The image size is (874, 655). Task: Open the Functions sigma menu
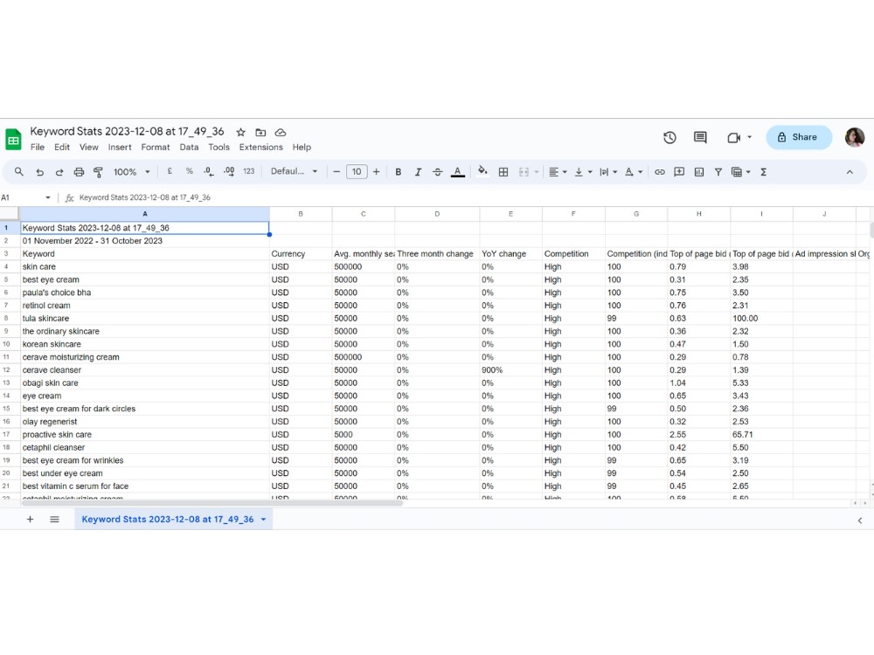pos(764,172)
